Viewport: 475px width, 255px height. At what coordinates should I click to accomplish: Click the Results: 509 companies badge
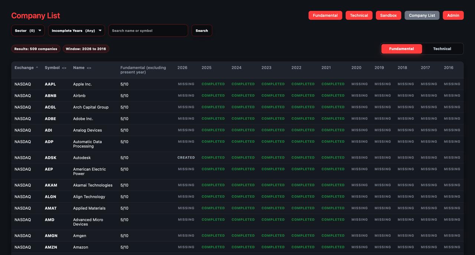tap(36, 49)
